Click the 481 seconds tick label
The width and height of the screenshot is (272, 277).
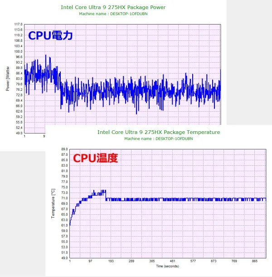173,261
